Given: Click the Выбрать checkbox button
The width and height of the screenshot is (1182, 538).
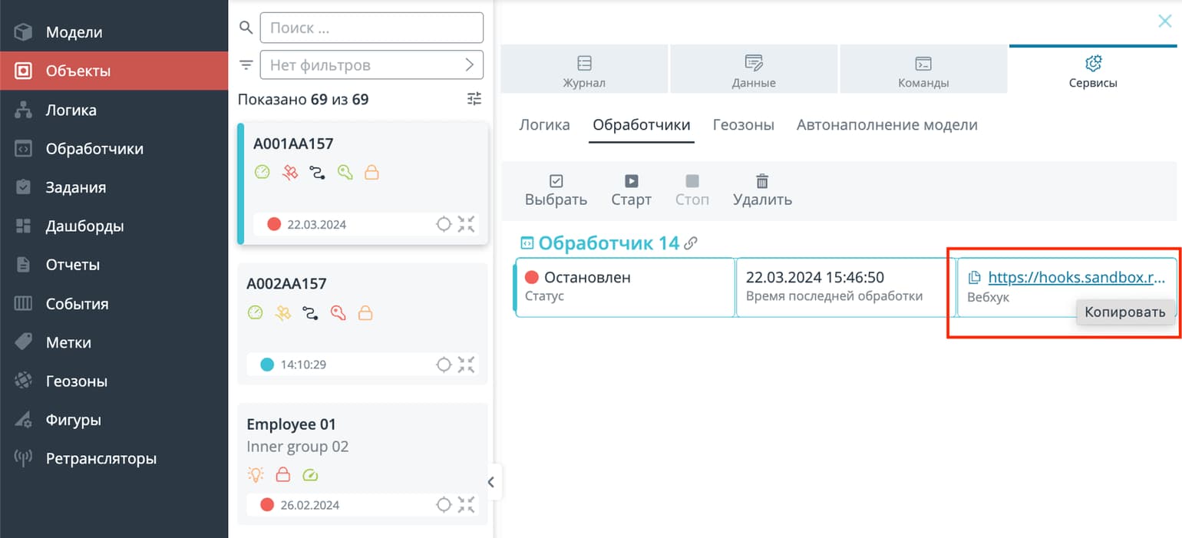Looking at the screenshot, I should pos(556,190).
